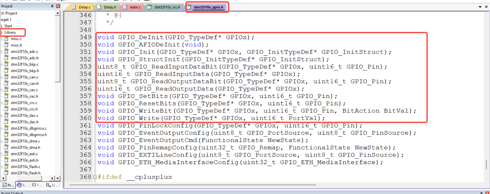The height and width of the screenshot is (194, 490).
Task: Open the main.c editor tab
Action: click(x=132, y=7)
